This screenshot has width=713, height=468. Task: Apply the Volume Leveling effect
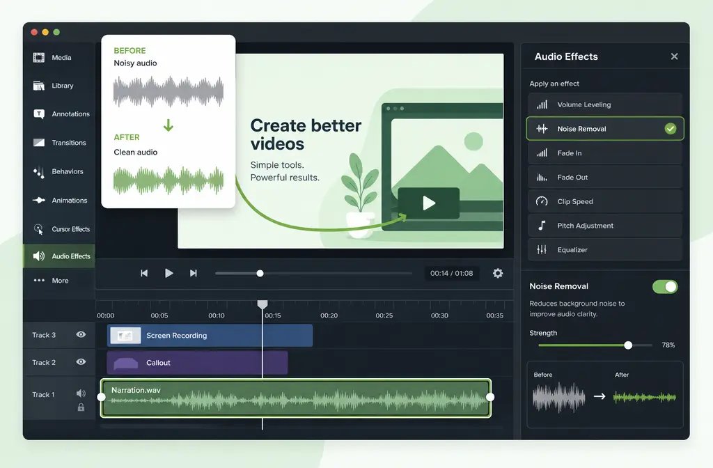[605, 104]
